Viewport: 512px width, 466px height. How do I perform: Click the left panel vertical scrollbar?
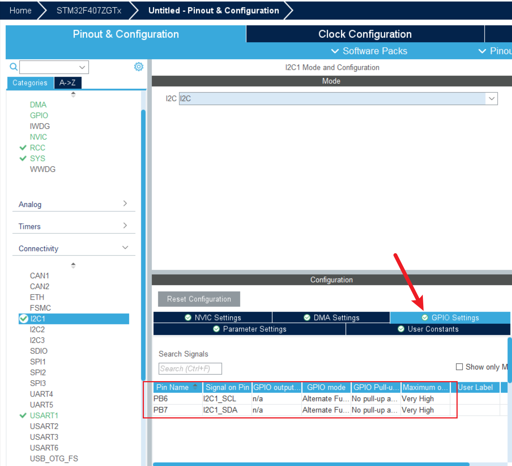143,245
